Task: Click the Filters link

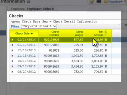Action: pos(16,26)
